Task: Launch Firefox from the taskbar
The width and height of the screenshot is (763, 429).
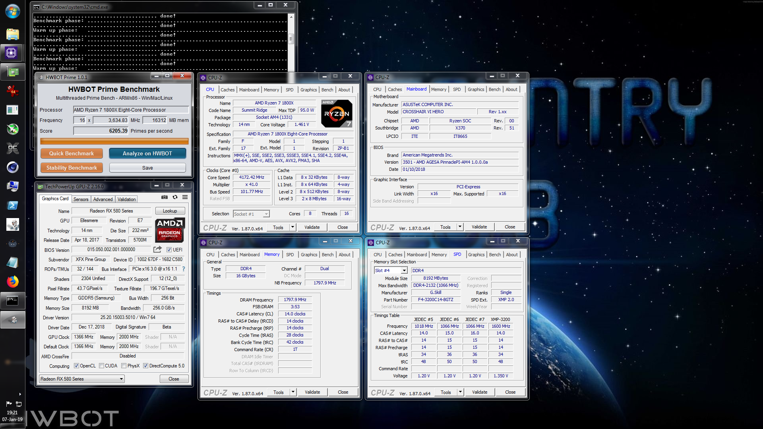Action: pyautogui.click(x=13, y=282)
